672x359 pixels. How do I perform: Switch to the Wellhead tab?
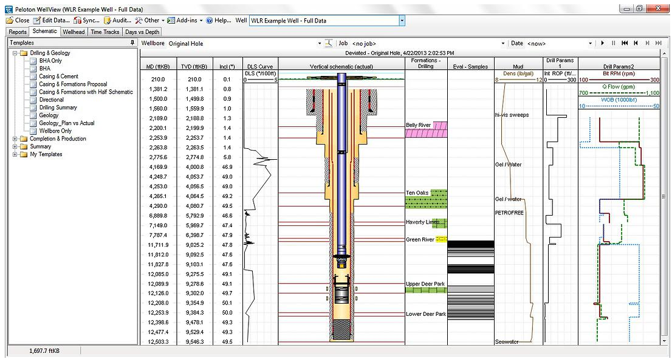(x=74, y=32)
